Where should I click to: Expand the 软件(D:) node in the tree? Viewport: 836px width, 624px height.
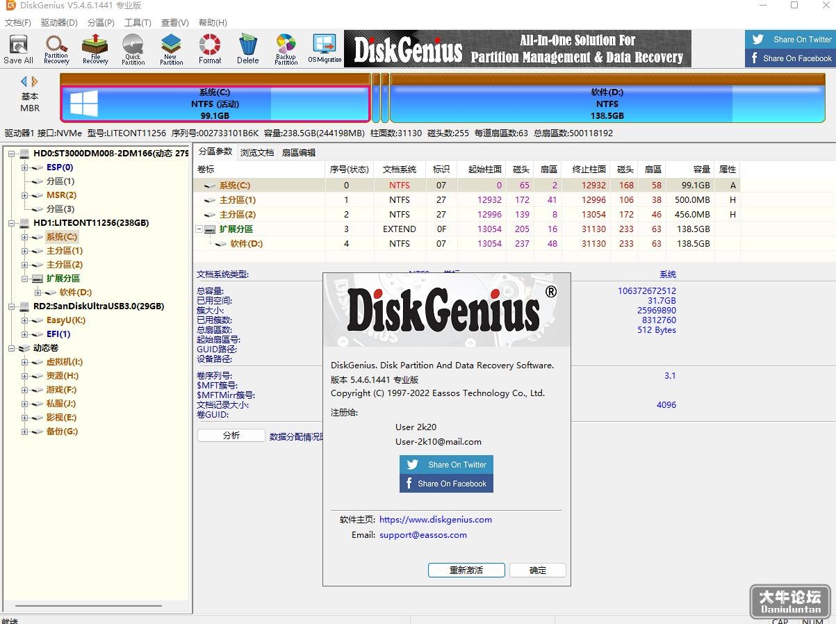(38, 293)
